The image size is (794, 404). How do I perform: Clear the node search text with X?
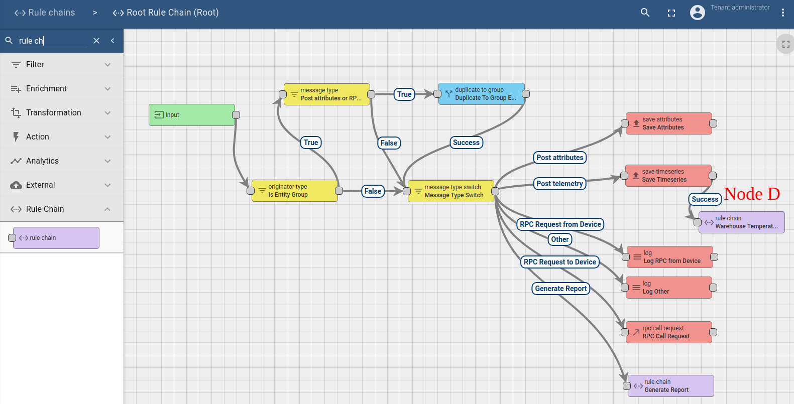tap(96, 41)
